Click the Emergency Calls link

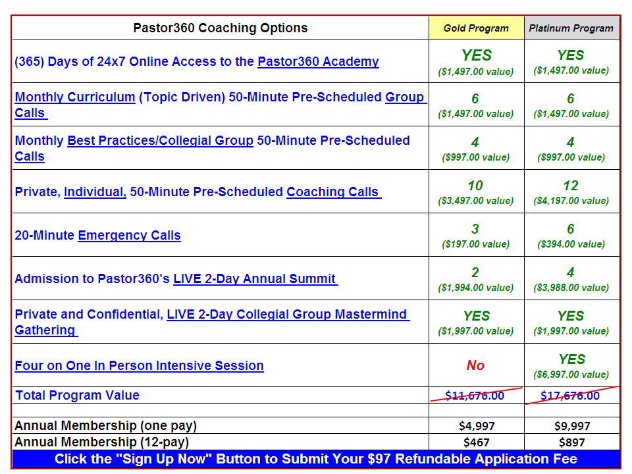pos(129,235)
